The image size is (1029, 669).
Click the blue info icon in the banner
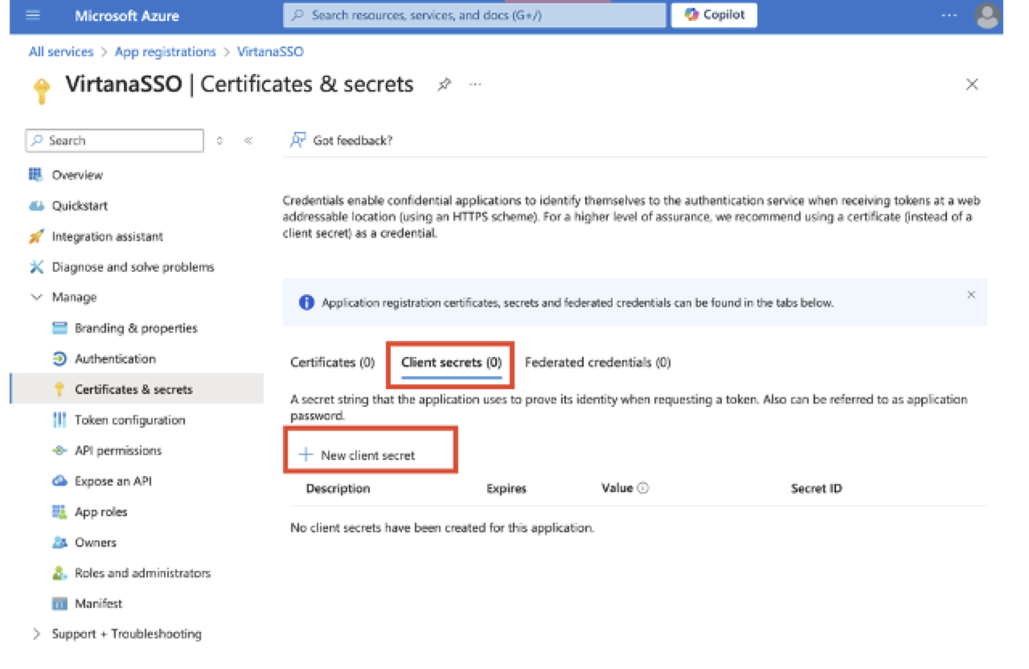coord(306,303)
